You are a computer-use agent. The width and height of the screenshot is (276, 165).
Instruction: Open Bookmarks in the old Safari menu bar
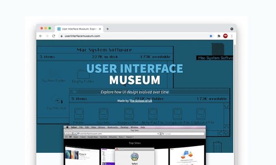[113, 127]
